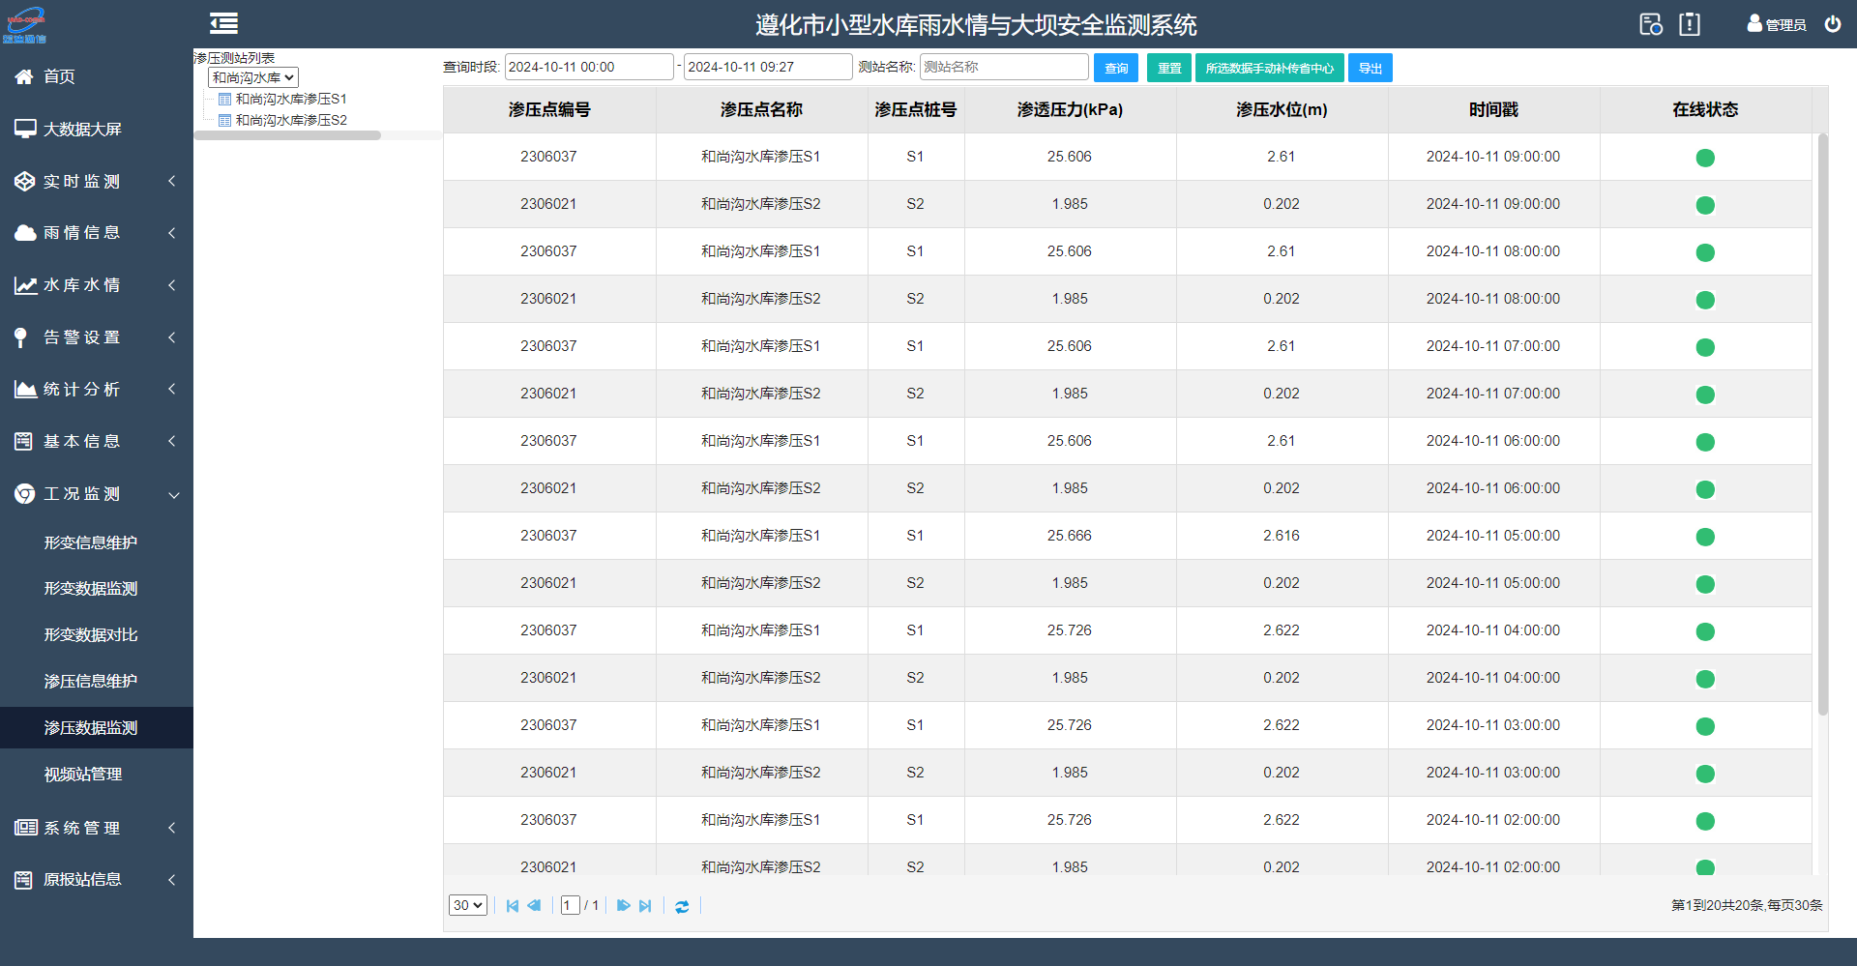Select 和尚沟水库渗压S1 tree node
The width and height of the screenshot is (1857, 966).
pos(291,99)
